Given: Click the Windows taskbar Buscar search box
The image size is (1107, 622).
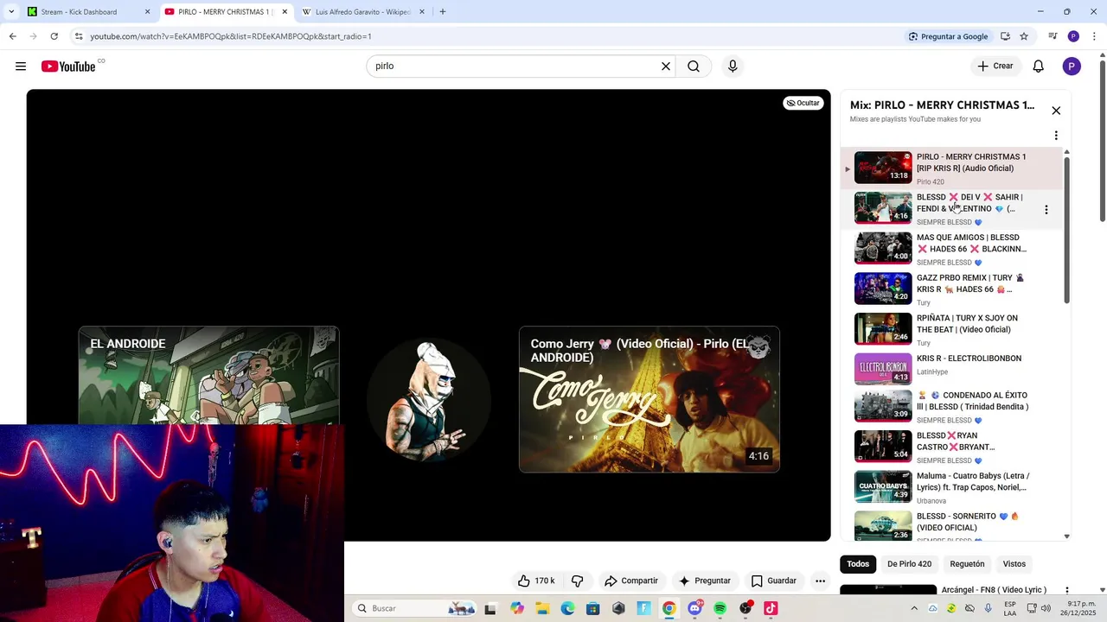Looking at the screenshot, I should pos(415,608).
